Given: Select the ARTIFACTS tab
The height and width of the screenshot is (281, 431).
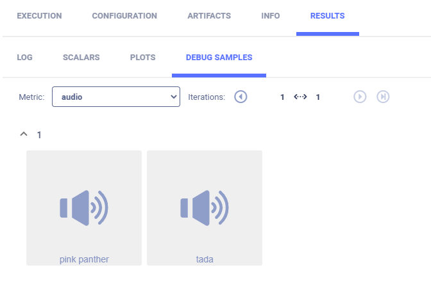Looking at the screenshot, I should click(x=209, y=16).
